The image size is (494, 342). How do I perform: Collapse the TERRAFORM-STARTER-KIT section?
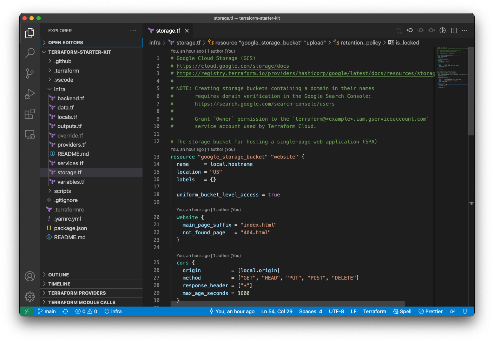pyautogui.click(x=91, y=52)
